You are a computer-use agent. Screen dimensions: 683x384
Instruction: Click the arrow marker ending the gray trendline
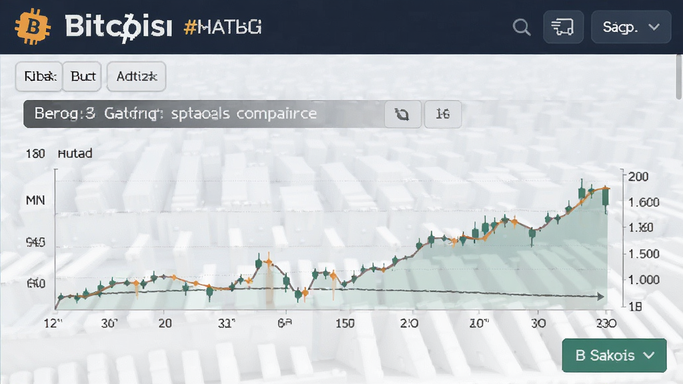click(x=601, y=297)
